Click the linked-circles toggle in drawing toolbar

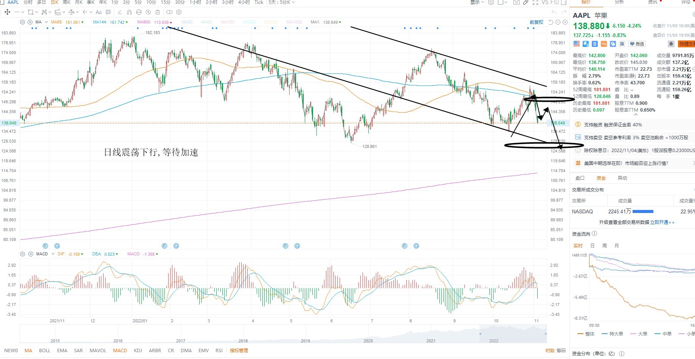169,12
